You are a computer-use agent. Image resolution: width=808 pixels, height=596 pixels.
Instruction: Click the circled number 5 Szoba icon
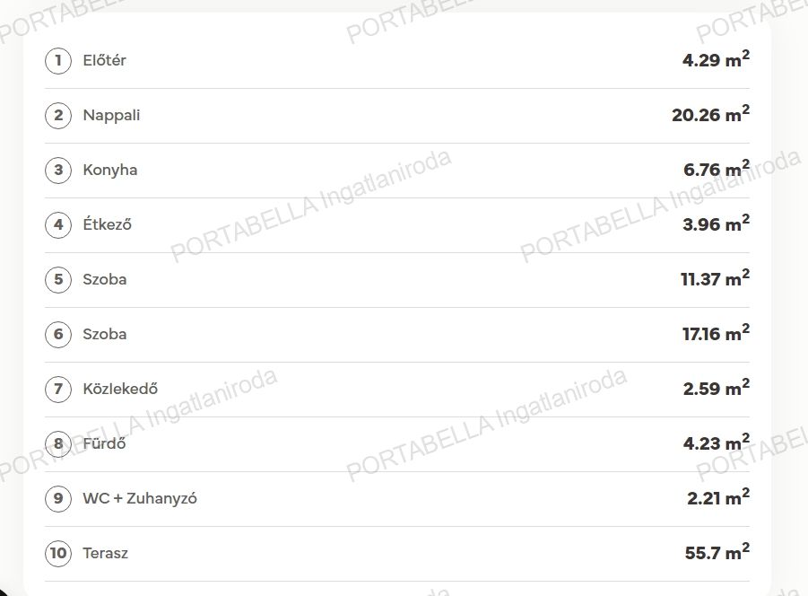click(x=58, y=279)
